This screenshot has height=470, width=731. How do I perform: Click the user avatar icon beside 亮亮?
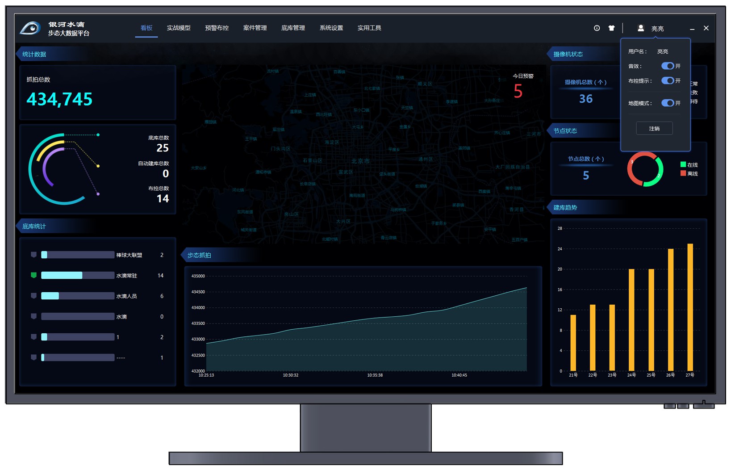(x=640, y=28)
